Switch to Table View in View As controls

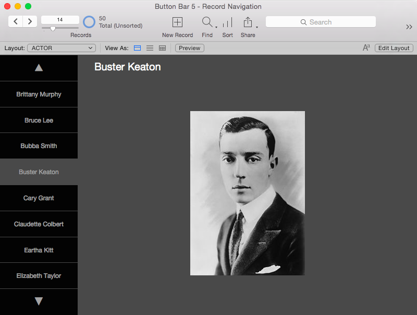[162, 47]
